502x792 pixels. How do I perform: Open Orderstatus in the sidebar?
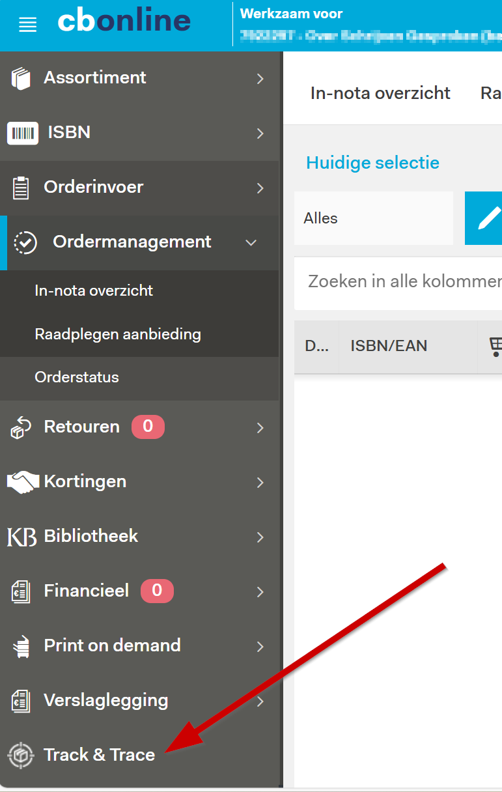[x=77, y=377]
